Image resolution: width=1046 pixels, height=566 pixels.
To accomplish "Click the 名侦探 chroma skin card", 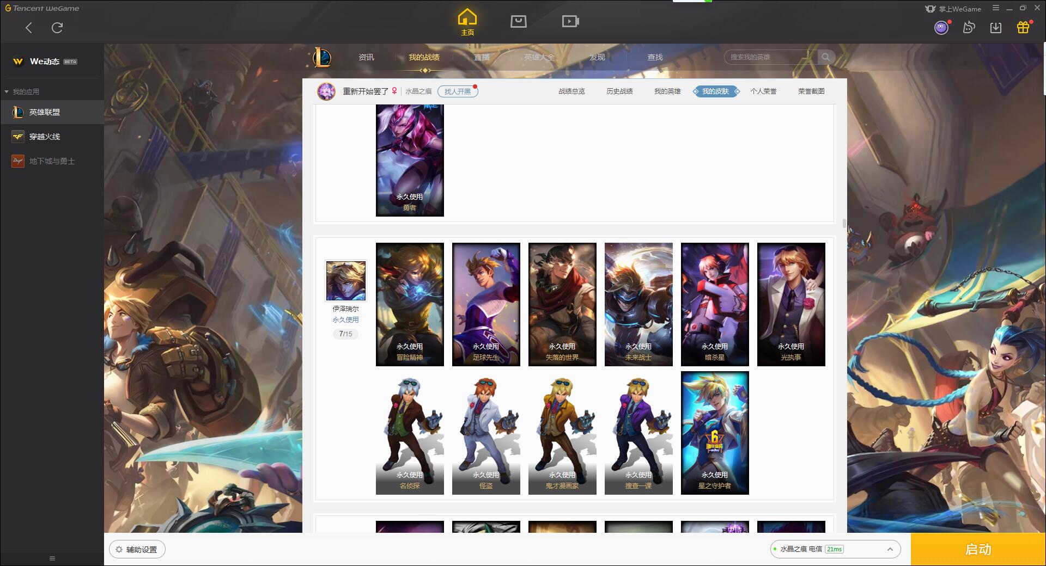I will [410, 433].
